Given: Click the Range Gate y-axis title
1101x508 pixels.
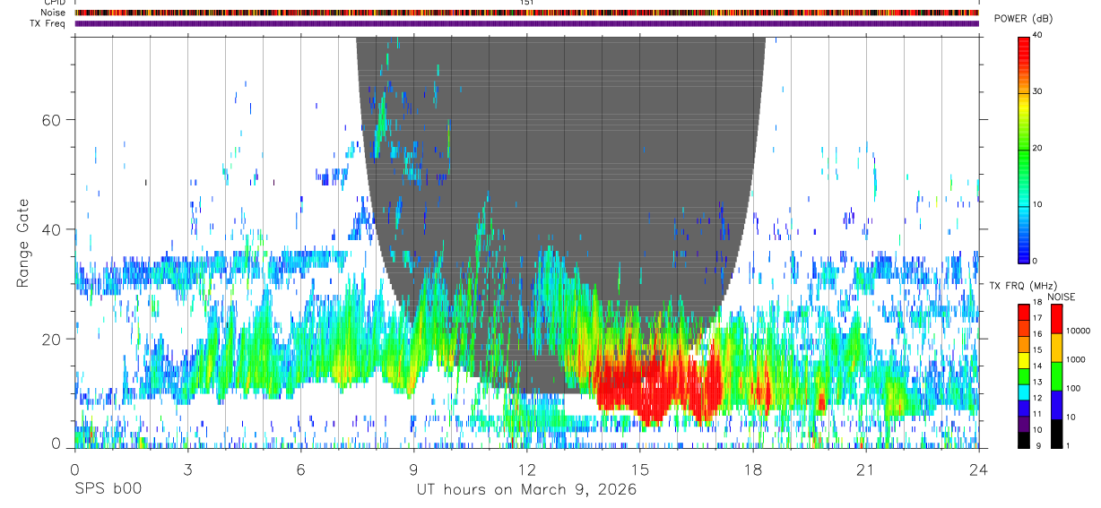Looking at the screenshot, I should tap(22, 243).
